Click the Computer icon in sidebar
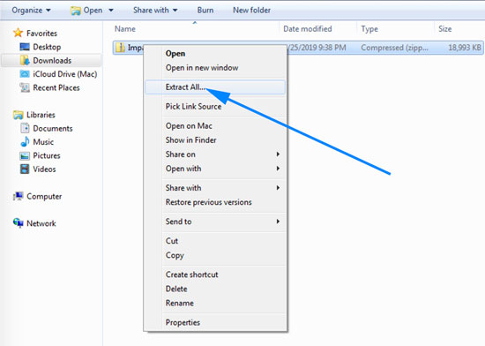The image size is (485, 346). coord(18,196)
